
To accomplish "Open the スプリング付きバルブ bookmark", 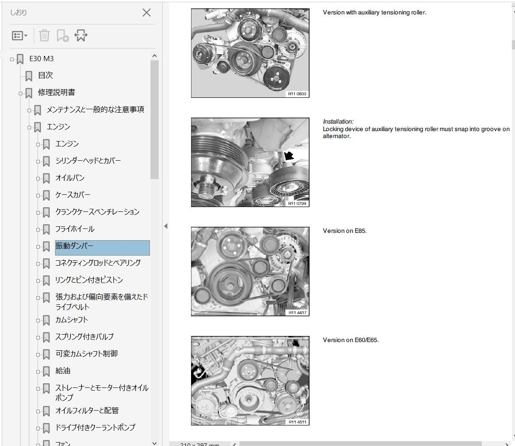I will [x=84, y=336].
